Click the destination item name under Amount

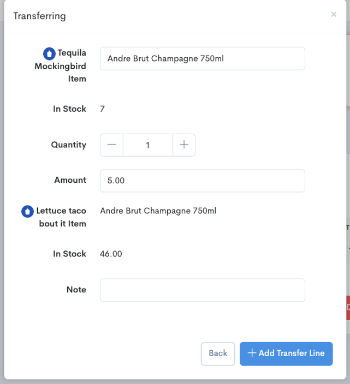(158, 211)
